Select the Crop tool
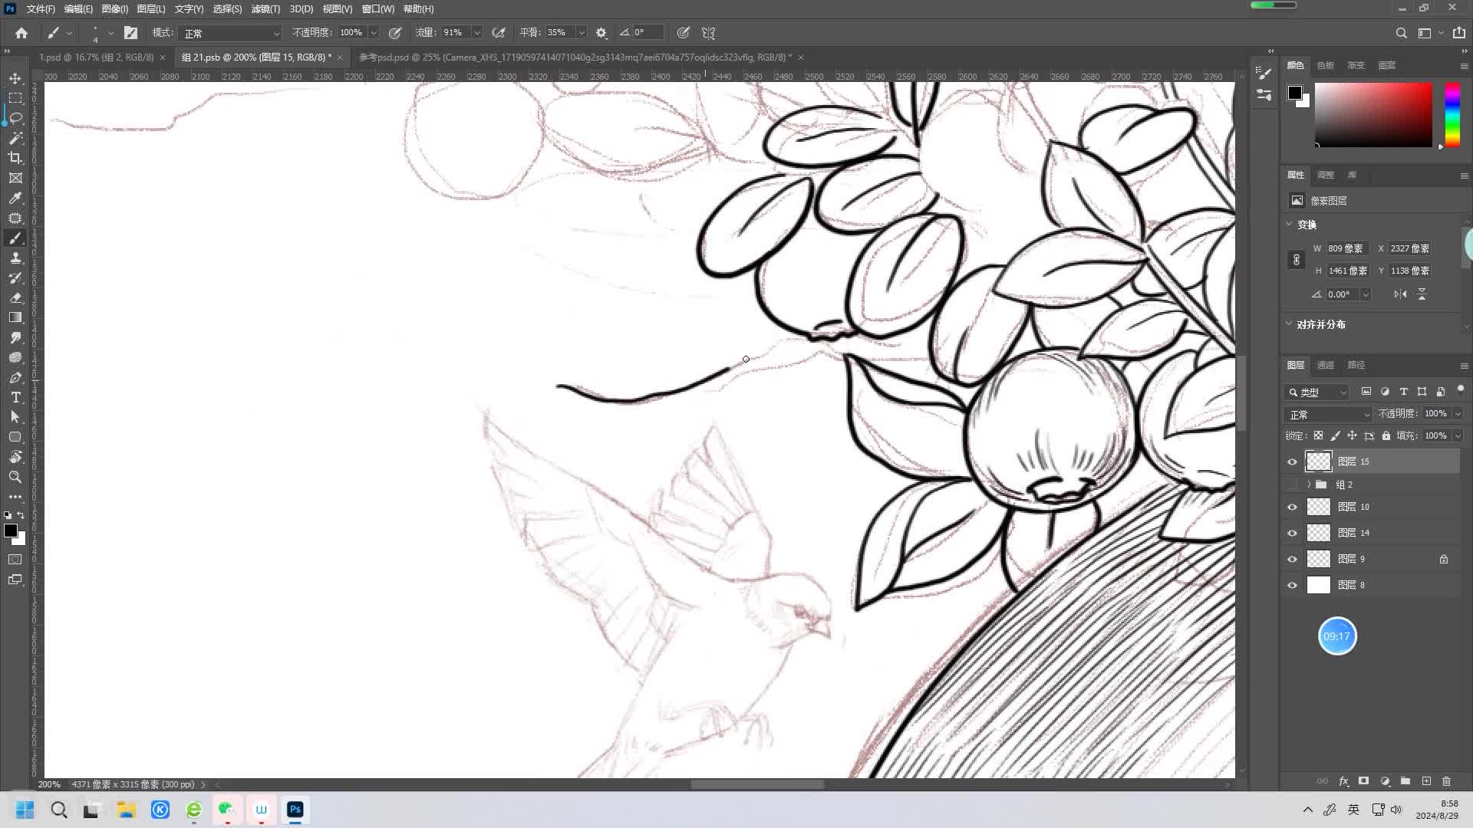The image size is (1473, 828). point(15,158)
